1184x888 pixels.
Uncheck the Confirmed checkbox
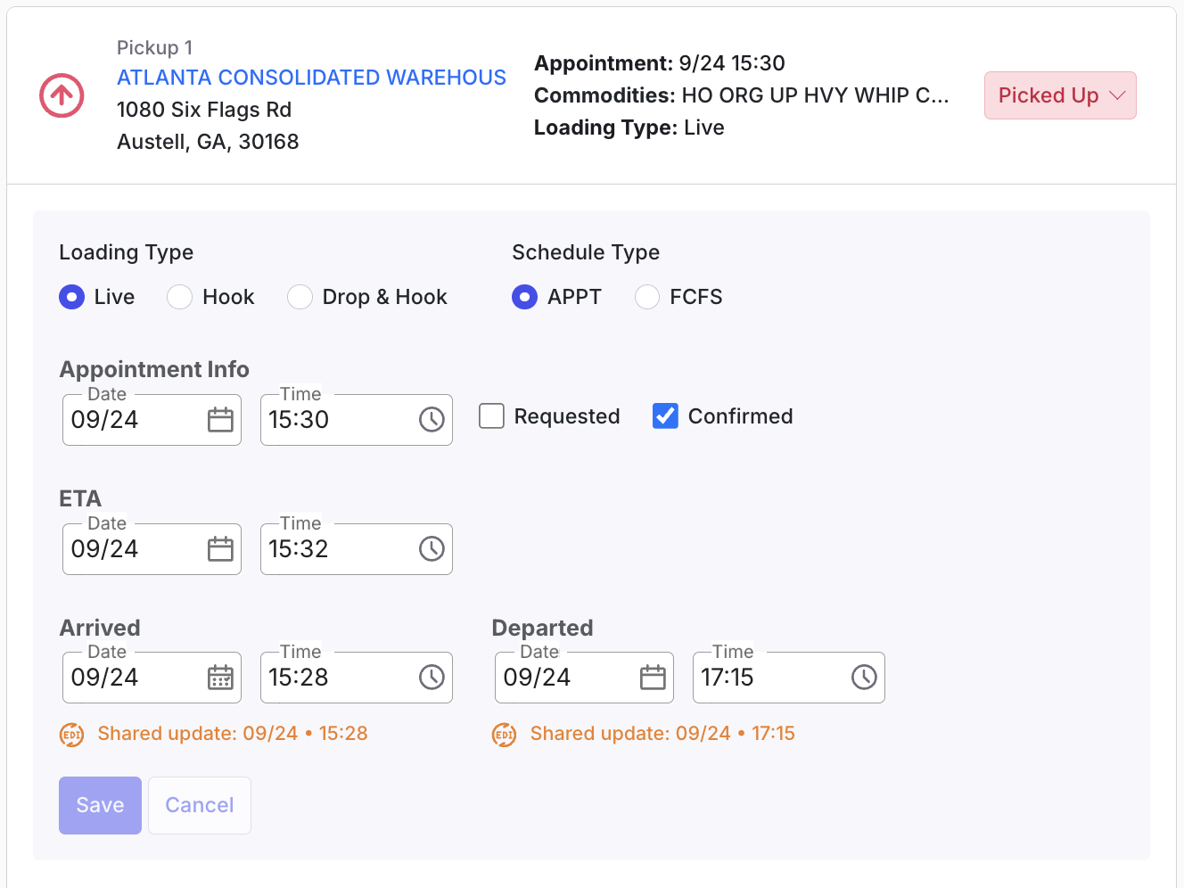tap(665, 416)
